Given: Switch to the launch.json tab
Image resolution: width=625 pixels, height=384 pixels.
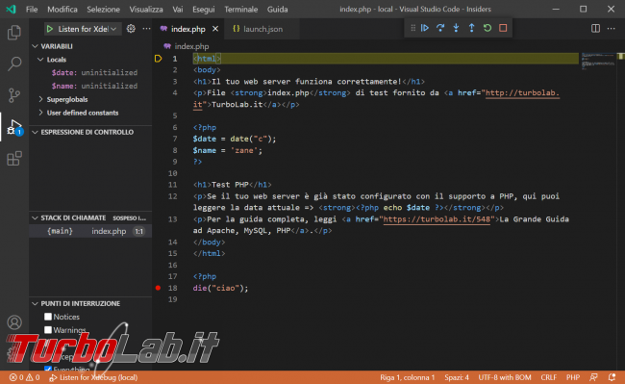Looking at the screenshot, I should [x=262, y=29].
